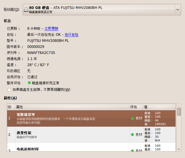This screenshot has width=185, height=158.
Task: Click the attribute list scrollbar thumb
Action: coord(179,112)
